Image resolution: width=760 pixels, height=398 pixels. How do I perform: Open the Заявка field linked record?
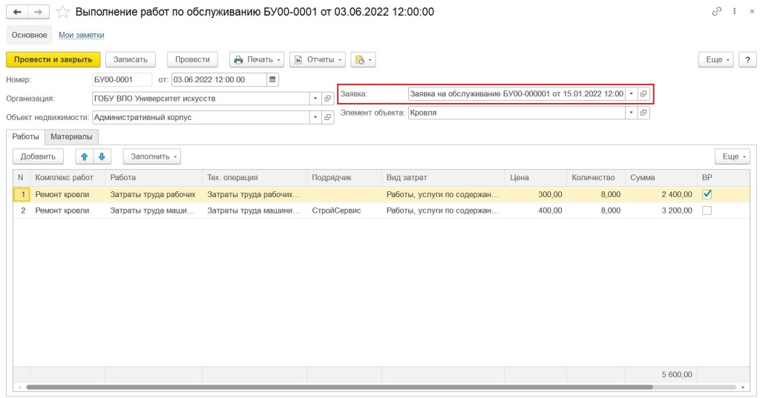pyautogui.click(x=643, y=94)
